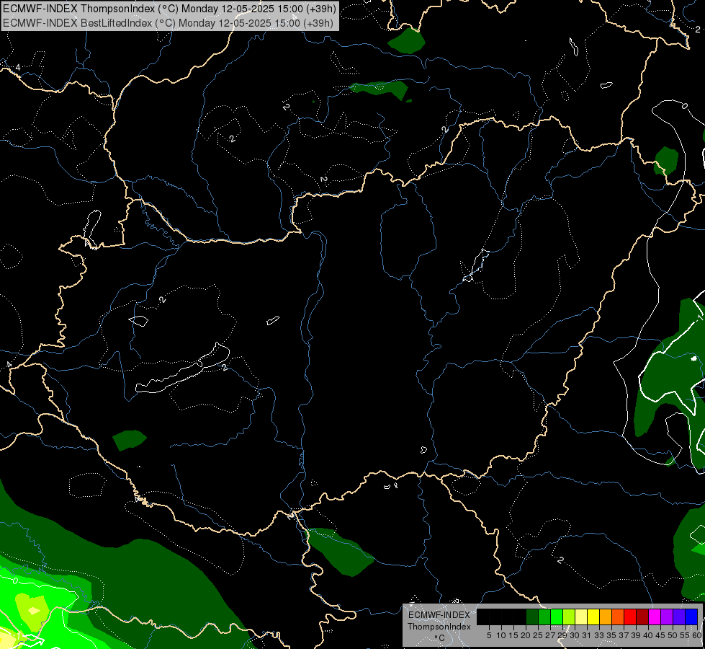Click the BestLiftedIndex title line at top

(168, 23)
